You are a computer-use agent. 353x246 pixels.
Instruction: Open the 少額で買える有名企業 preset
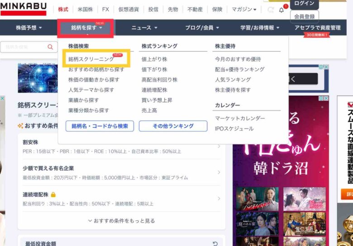coord(122,172)
